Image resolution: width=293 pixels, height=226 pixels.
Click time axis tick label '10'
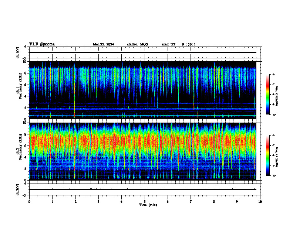(260, 202)
